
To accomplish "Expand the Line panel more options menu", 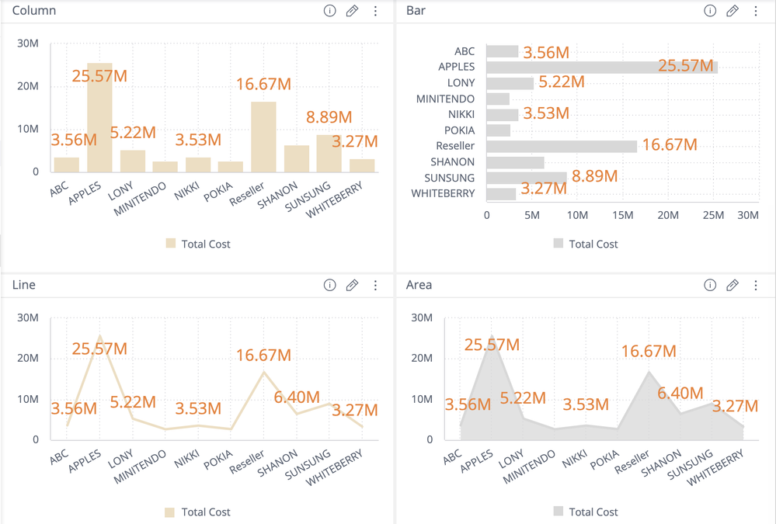I will (375, 285).
